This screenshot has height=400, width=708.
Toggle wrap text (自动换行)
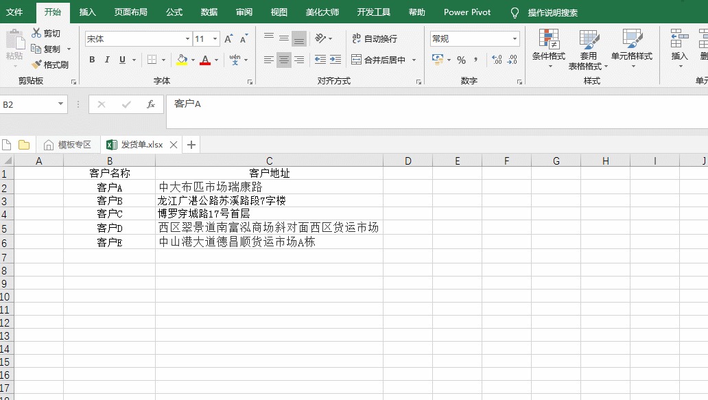[x=375, y=39]
